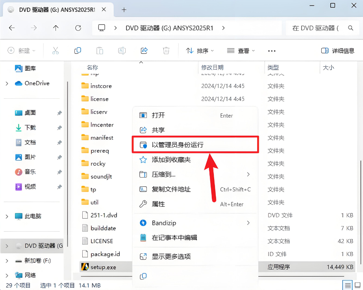The height and width of the screenshot is (290, 363).
Task: Expand This PC (此电脑) tree node
Action: pyautogui.click(x=7, y=217)
